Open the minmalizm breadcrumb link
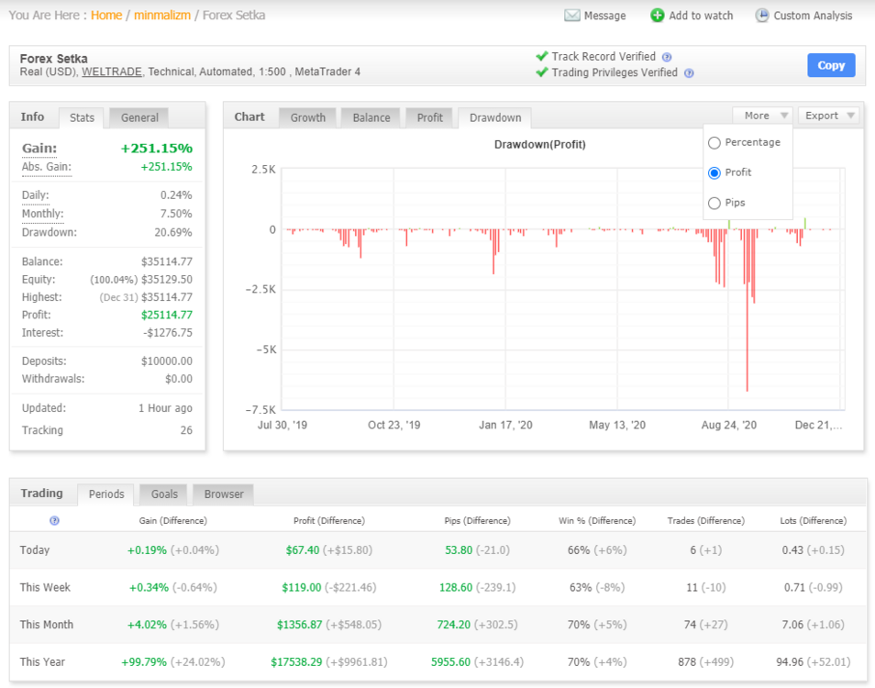The image size is (875, 688). (x=161, y=15)
